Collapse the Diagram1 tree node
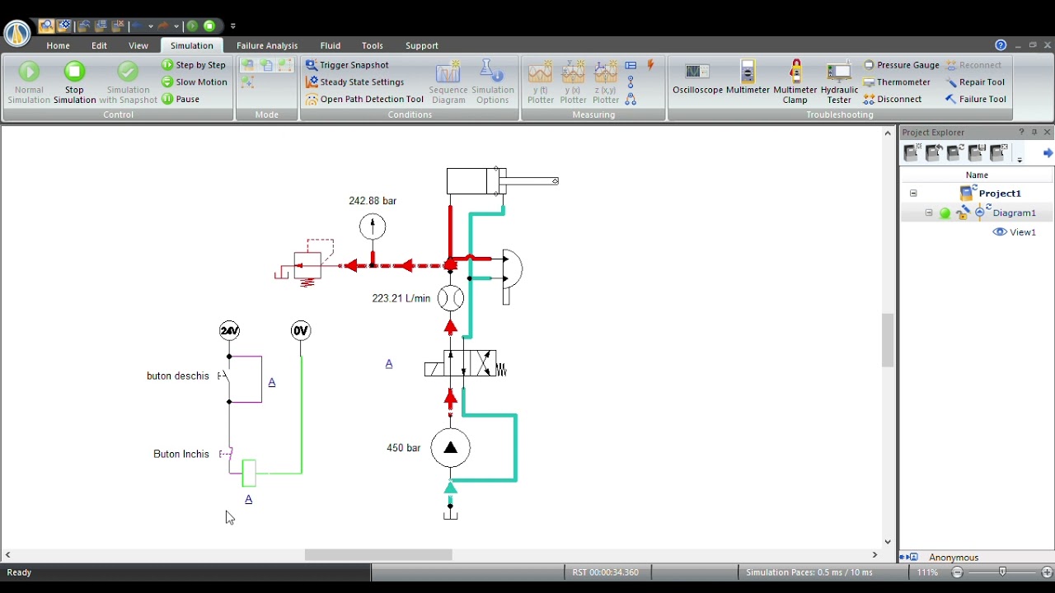1055x593 pixels. 929,213
